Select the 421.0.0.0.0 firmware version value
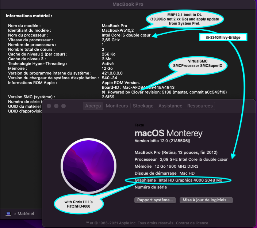 click(x=112, y=73)
